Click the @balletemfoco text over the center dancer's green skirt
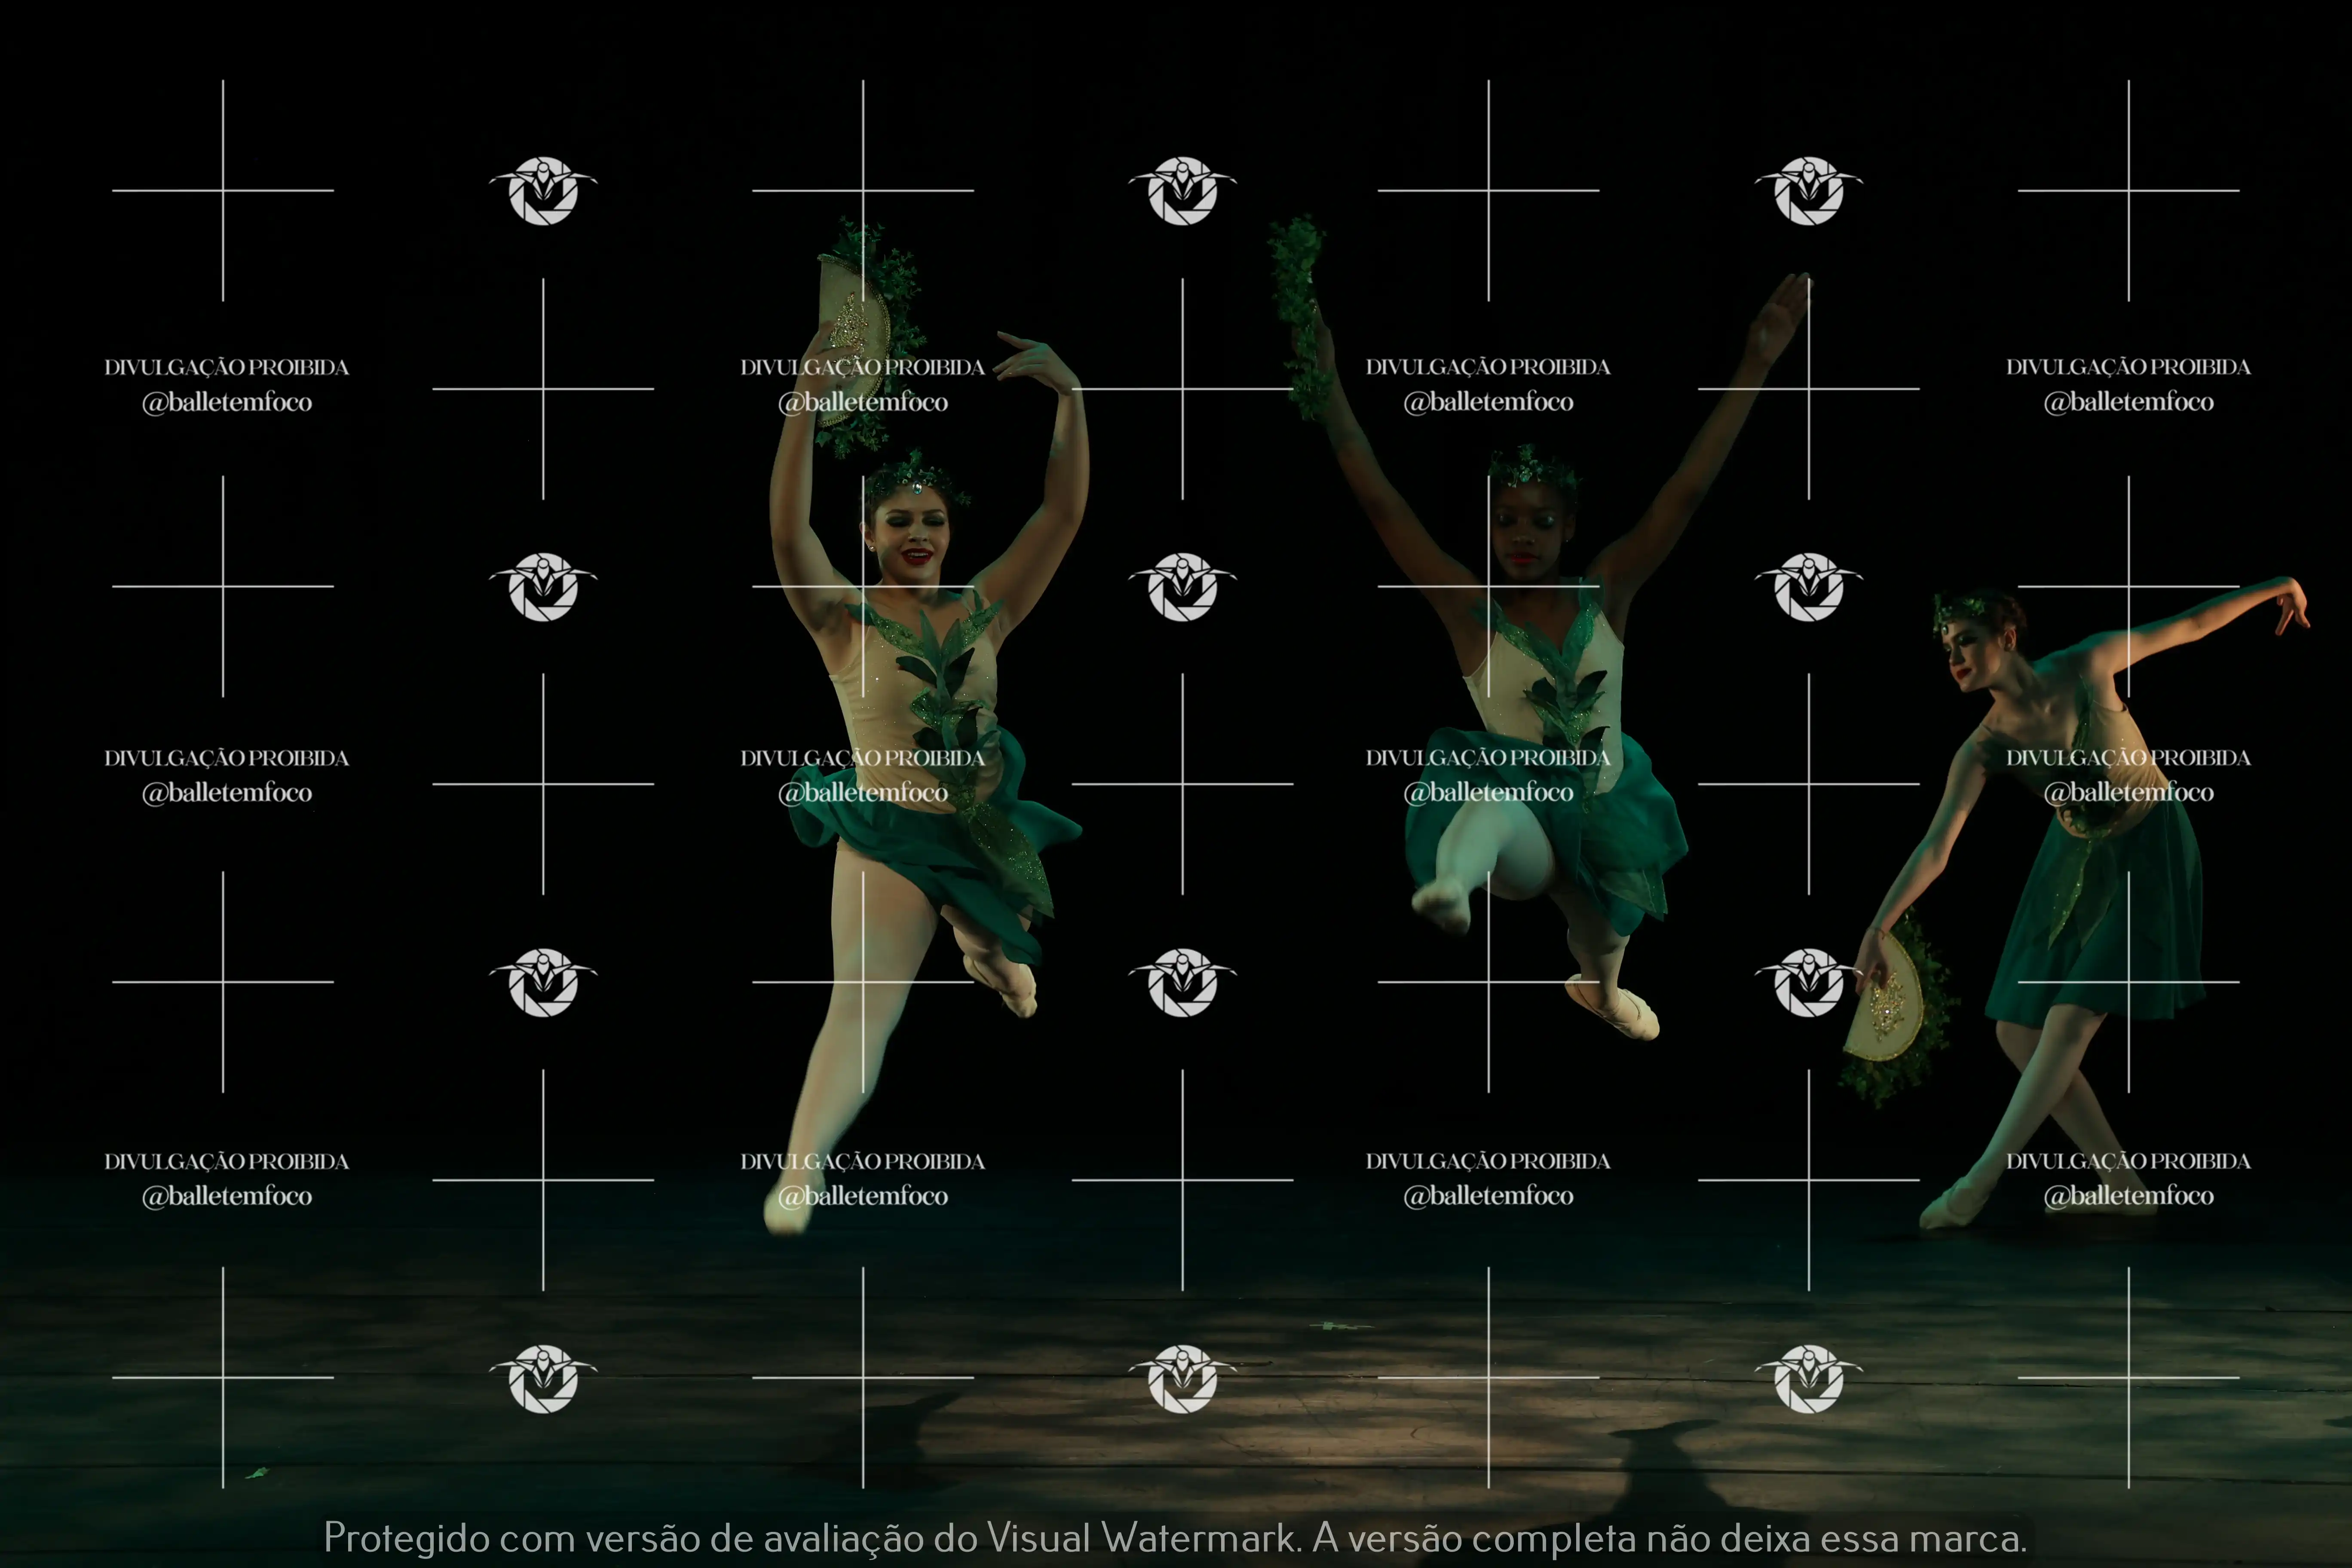Screen dimensions: 2352x1568 1488,793
